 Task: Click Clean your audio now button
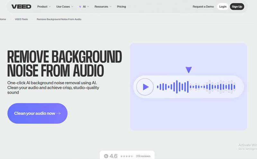(37, 113)
